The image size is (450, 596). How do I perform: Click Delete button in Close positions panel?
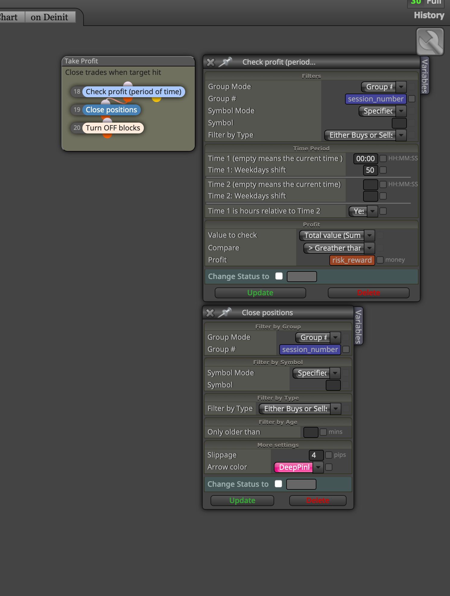318,501
